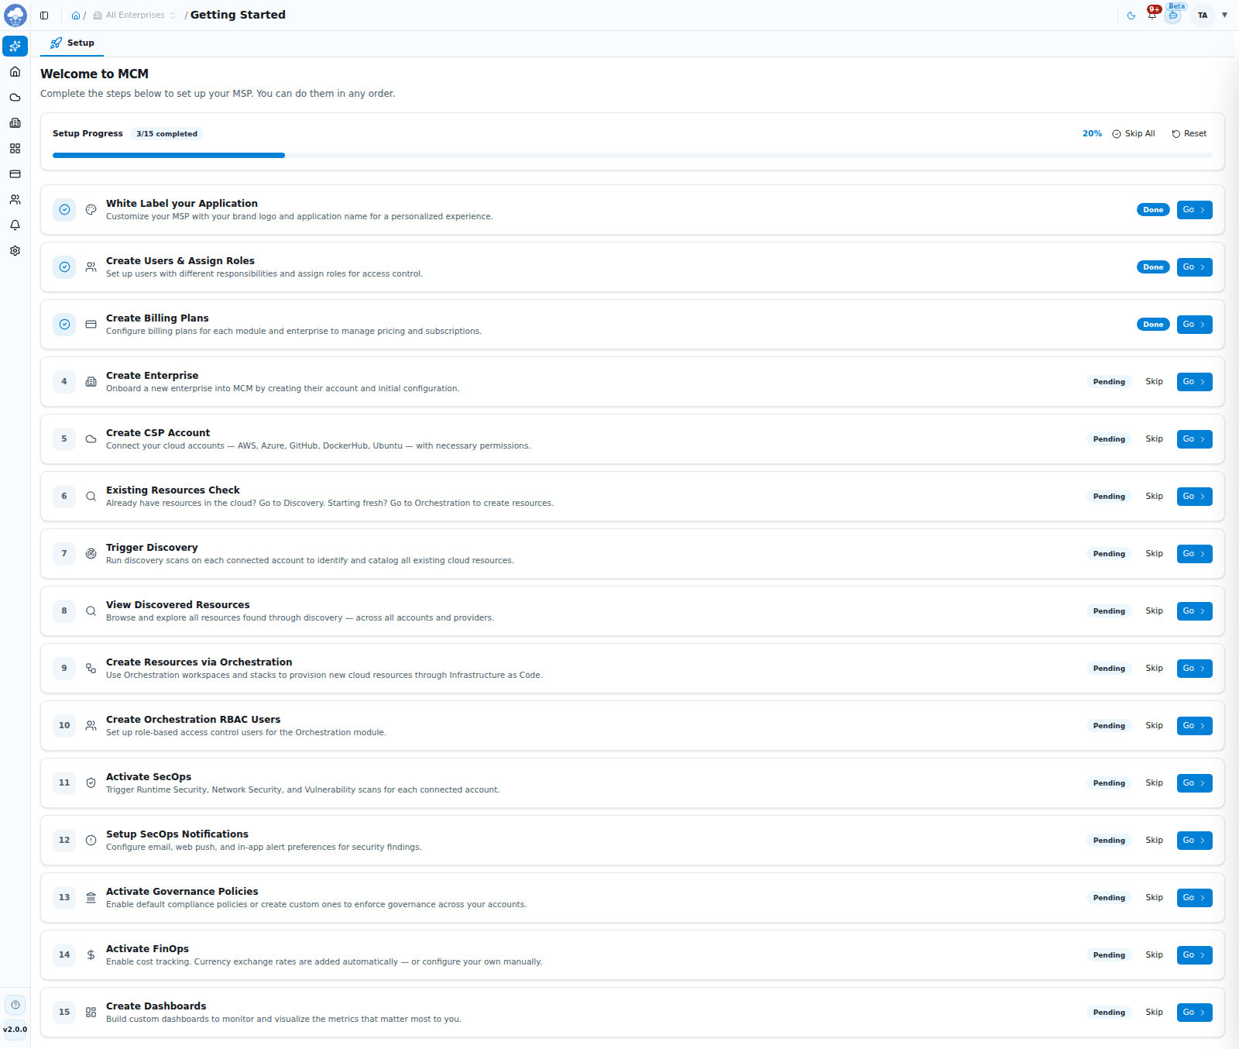Toggle dark mode moon icon

[x=1131, y=15]
